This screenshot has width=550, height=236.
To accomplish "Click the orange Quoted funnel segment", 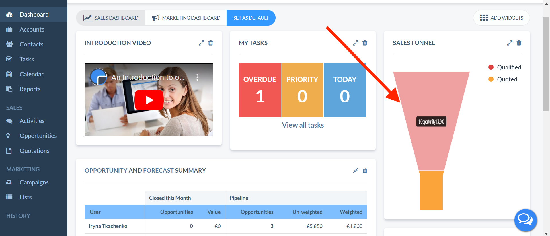I will coord(431,191).
